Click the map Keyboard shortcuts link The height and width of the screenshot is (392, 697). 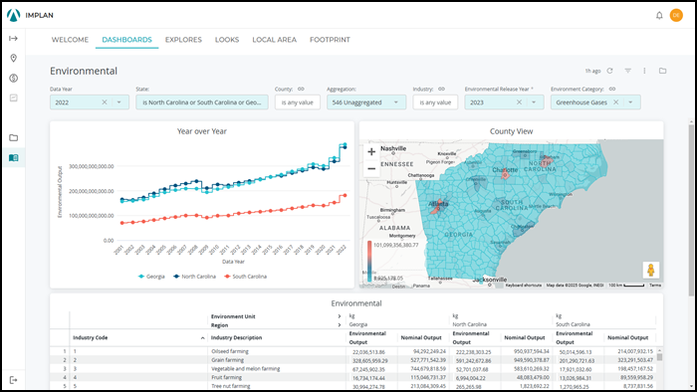[x=523, y=285]
